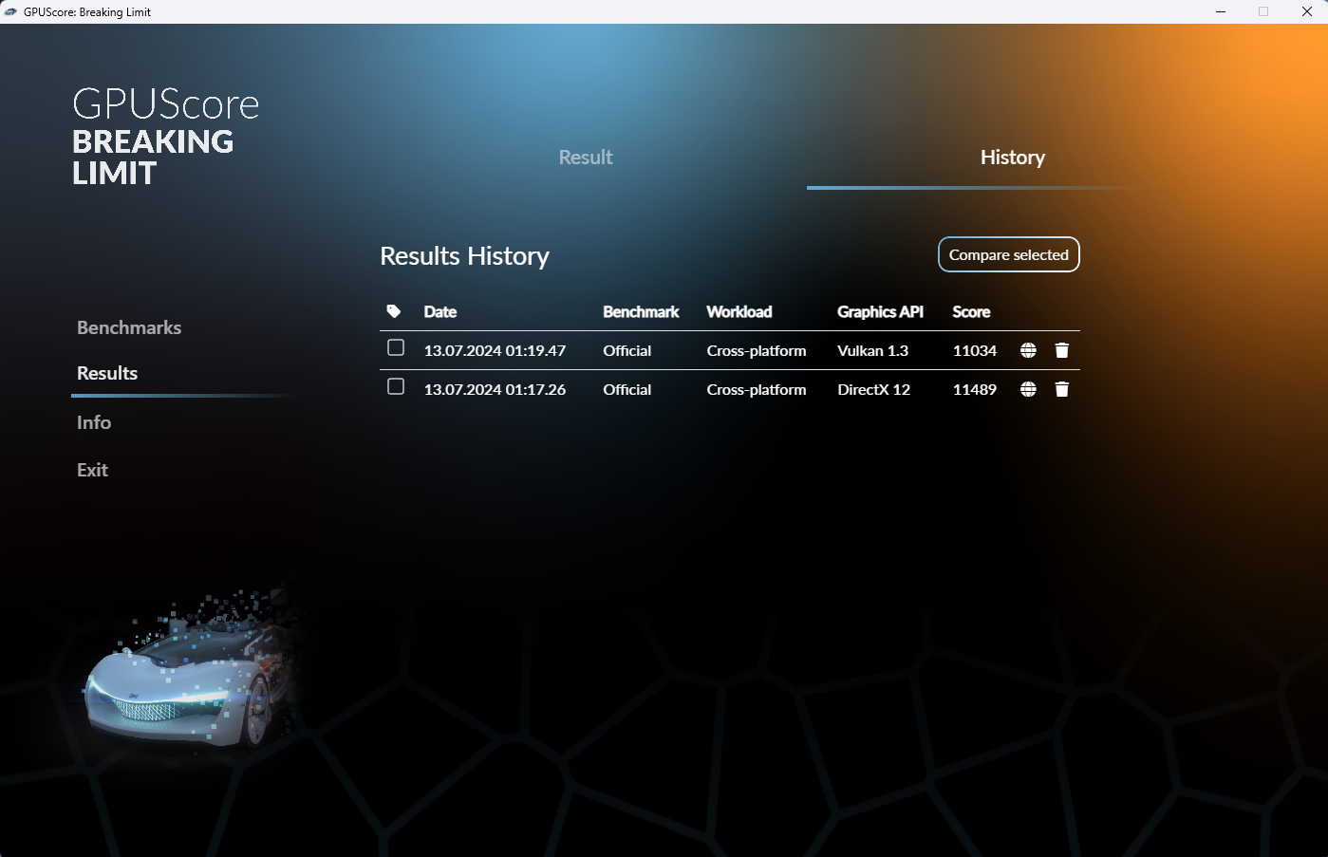Viewport: 1328px width, 857px height.
Task: Click the Vulkan 1.3 cell
Action: point(872,350)
